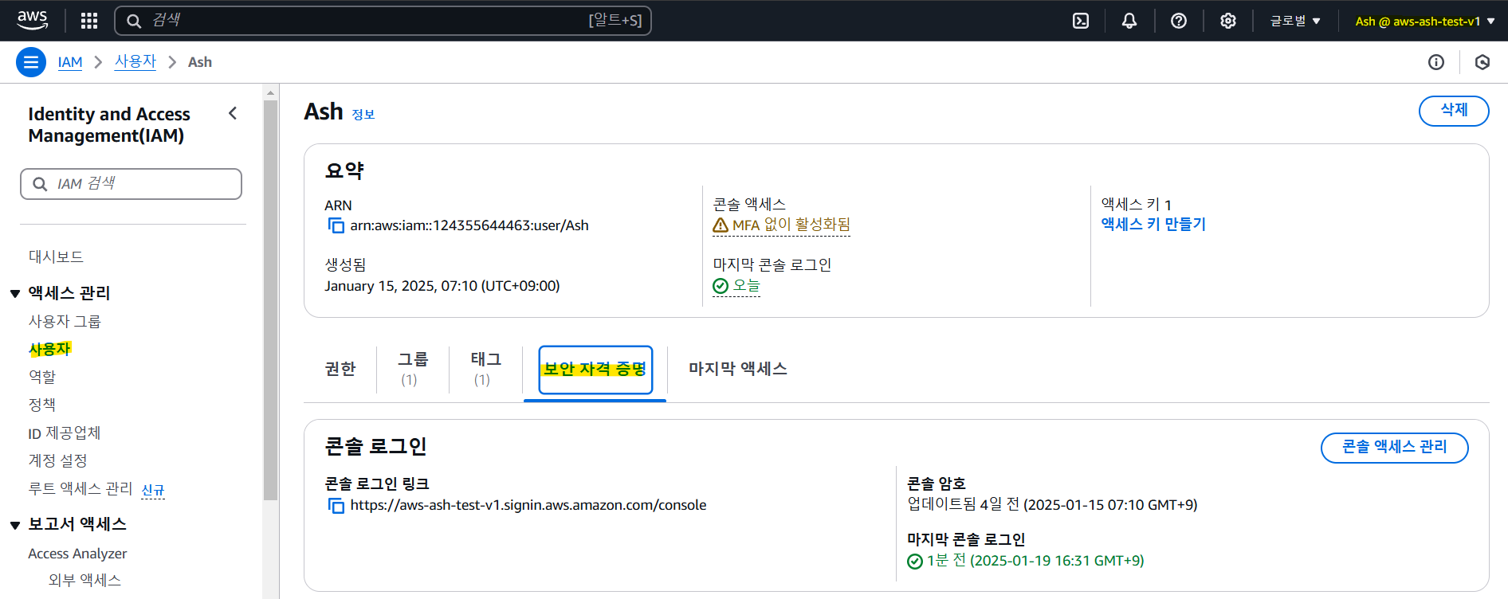Click magnifier icon in top search bar
The height and width of the screenshot is (599, 1508).
point(134,21)
